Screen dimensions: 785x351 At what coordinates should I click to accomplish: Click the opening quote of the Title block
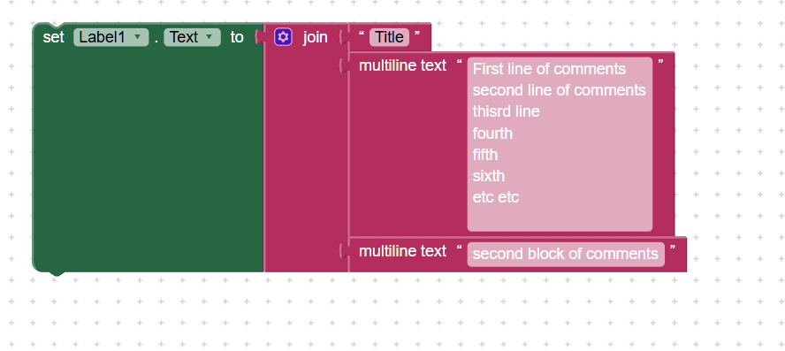tap(362, 34)
